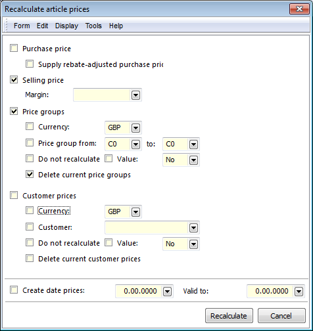Open Create date prices date picker

coord(167,292)
